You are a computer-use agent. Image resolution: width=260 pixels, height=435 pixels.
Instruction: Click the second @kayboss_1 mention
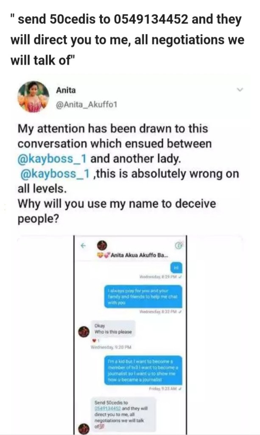pos(55,174)
